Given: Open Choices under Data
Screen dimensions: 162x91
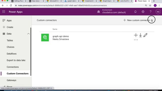Looking at the screenshot, I should click(x=10, y=47).
